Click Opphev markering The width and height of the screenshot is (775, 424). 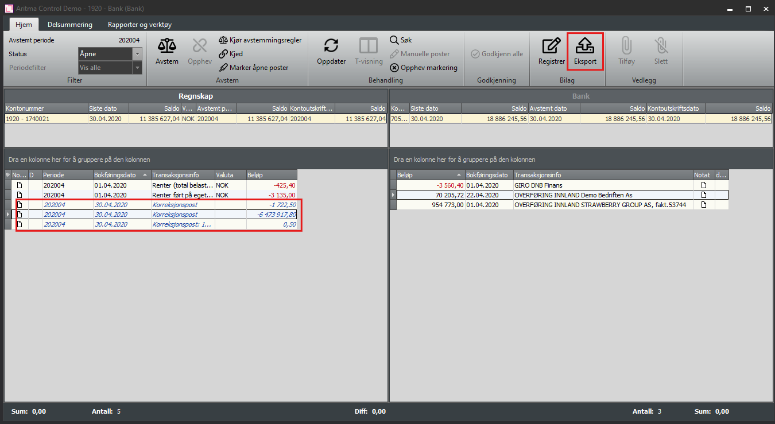(424, 68)
